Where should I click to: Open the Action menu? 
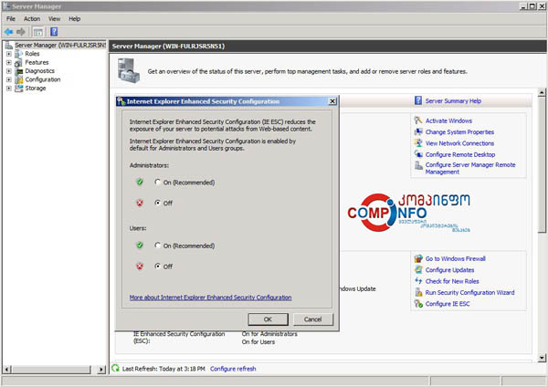click(32, 19)
